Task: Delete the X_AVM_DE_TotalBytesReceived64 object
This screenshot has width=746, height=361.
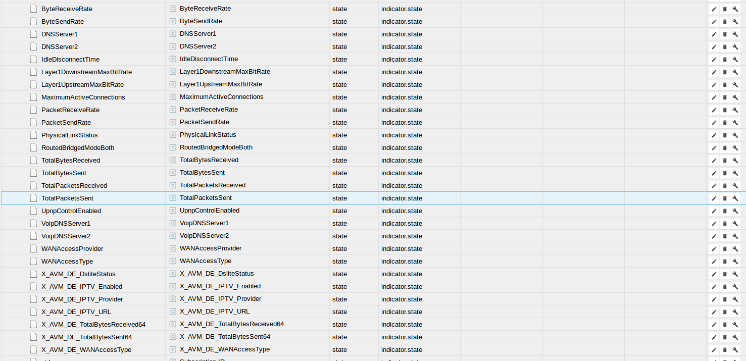Action: (x=724, y=325)
